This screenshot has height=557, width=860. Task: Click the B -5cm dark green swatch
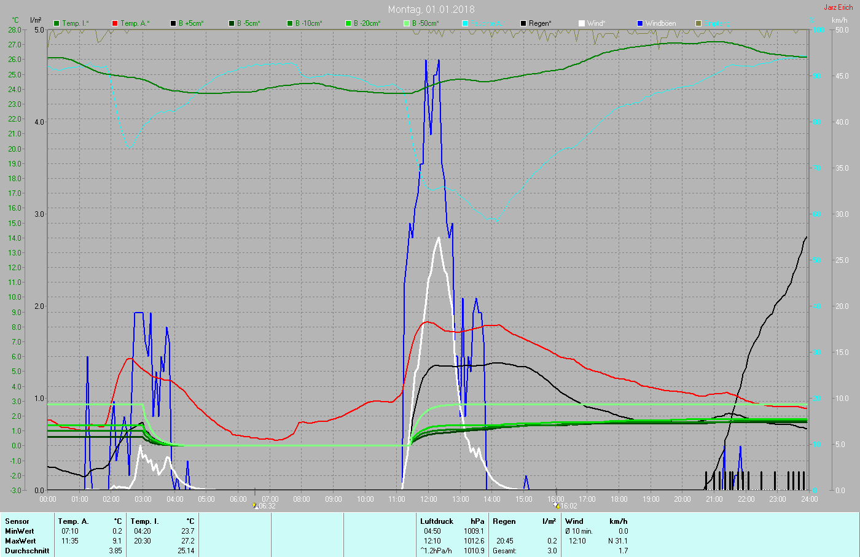tap(232, 23)
